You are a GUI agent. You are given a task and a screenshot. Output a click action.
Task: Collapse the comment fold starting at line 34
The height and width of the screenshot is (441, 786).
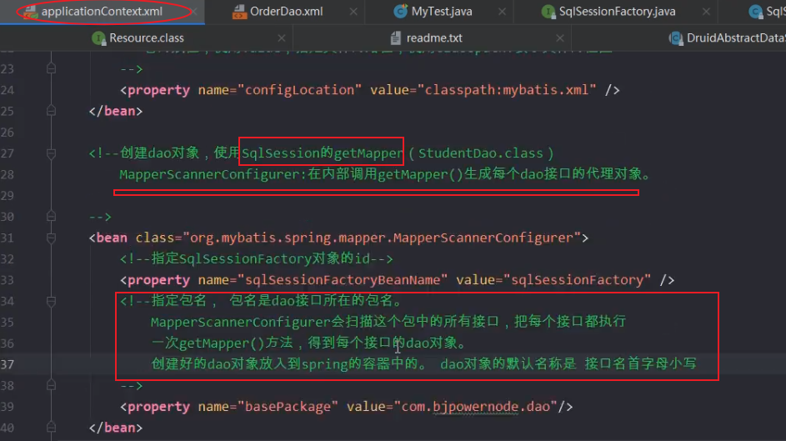point(51,301)
